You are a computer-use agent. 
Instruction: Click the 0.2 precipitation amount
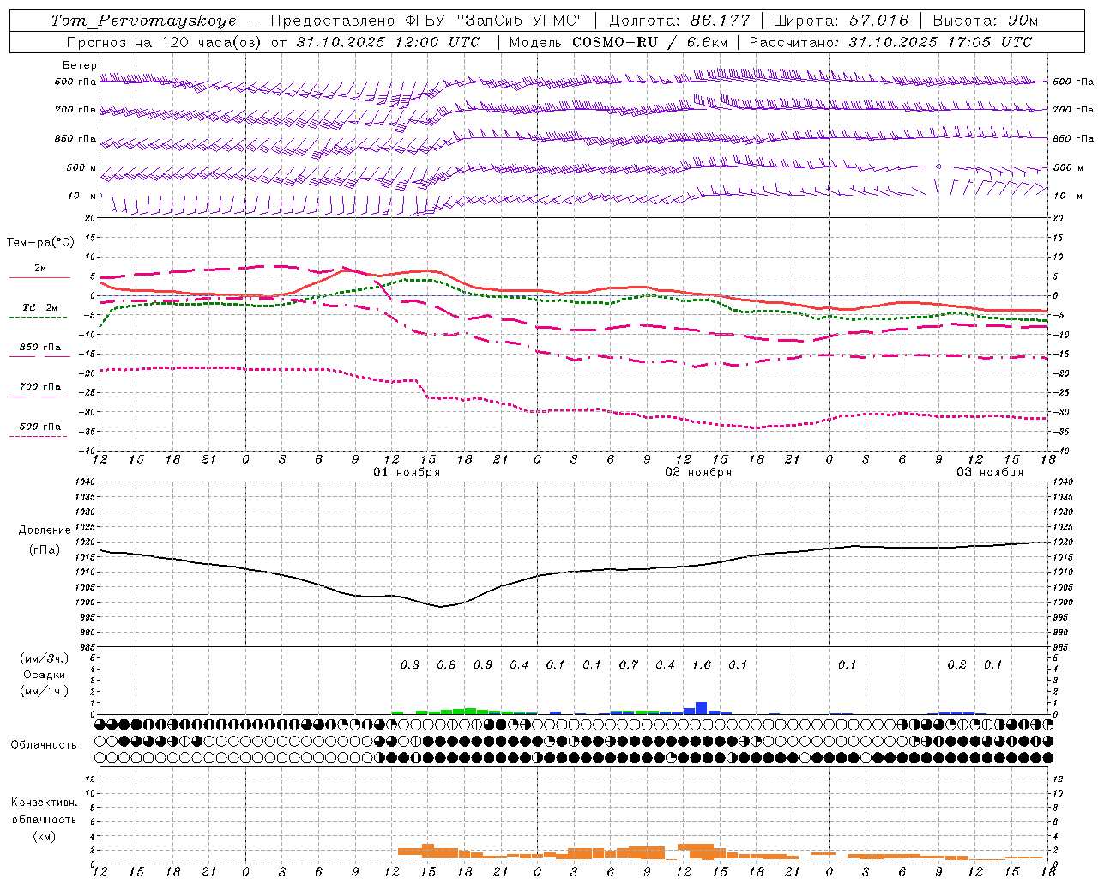coord(956,665)
